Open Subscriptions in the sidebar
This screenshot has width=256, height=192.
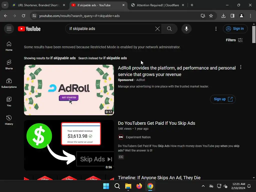9,83
